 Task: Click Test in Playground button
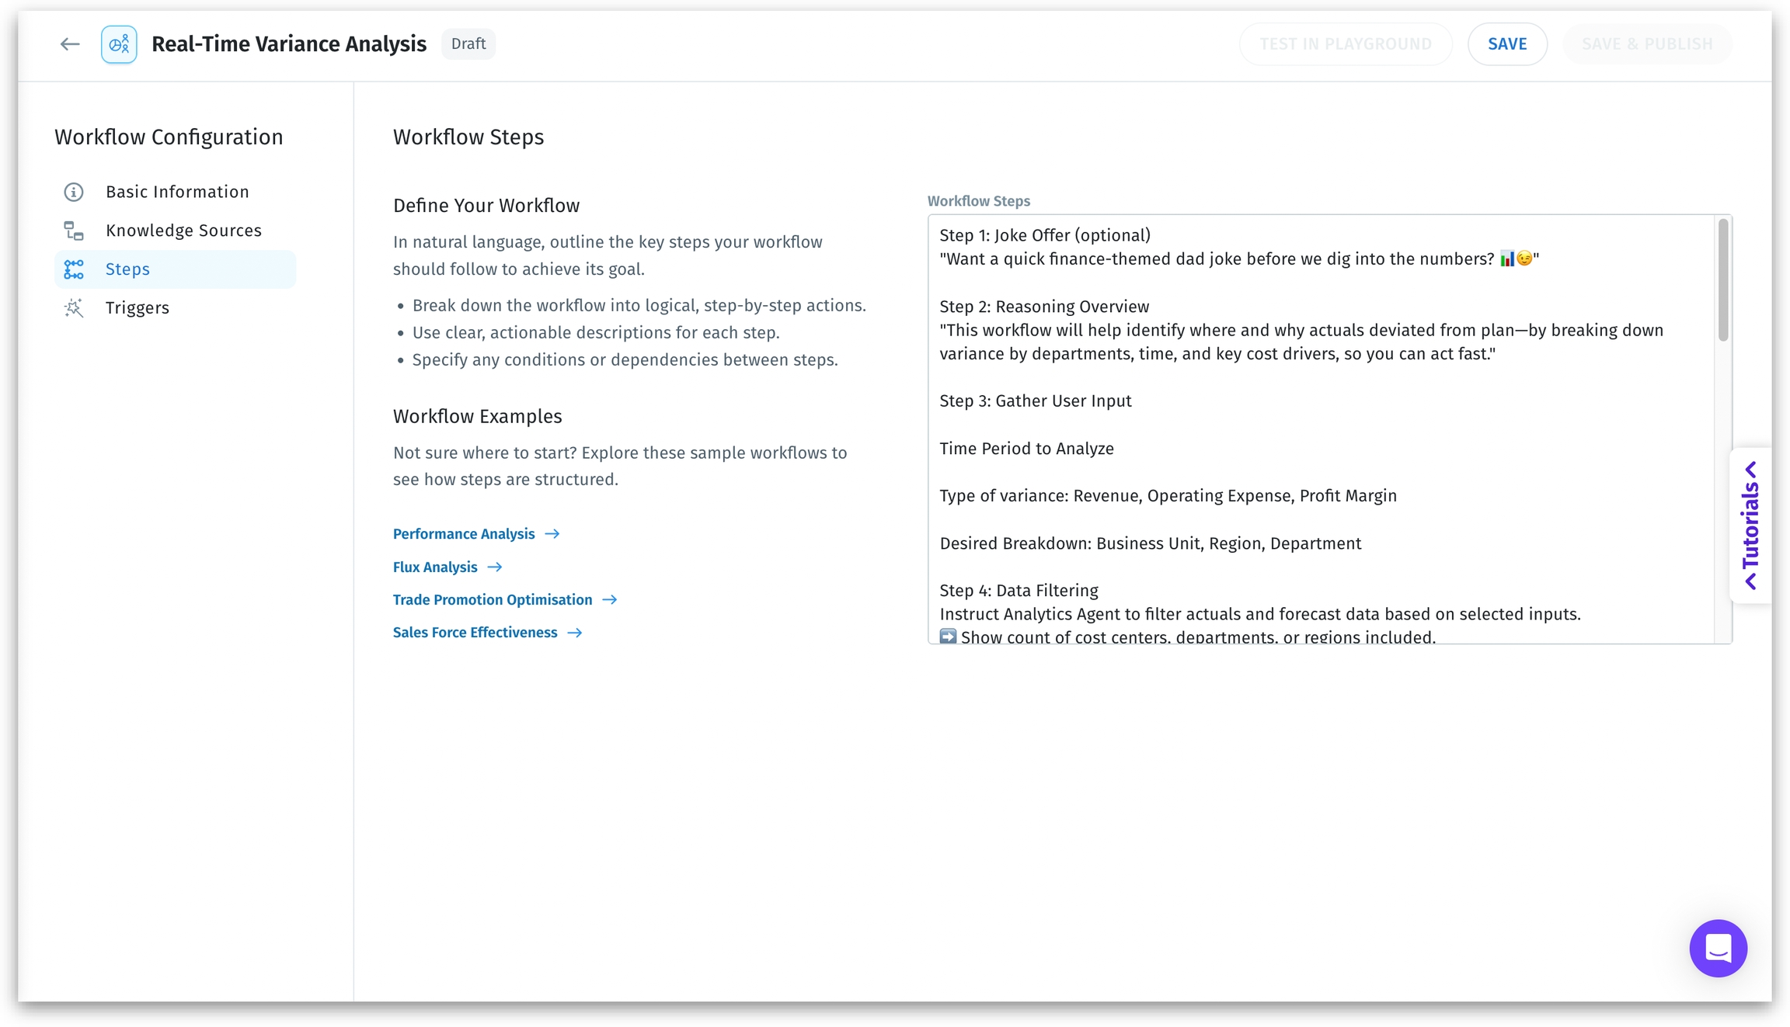pos(1345,44)
